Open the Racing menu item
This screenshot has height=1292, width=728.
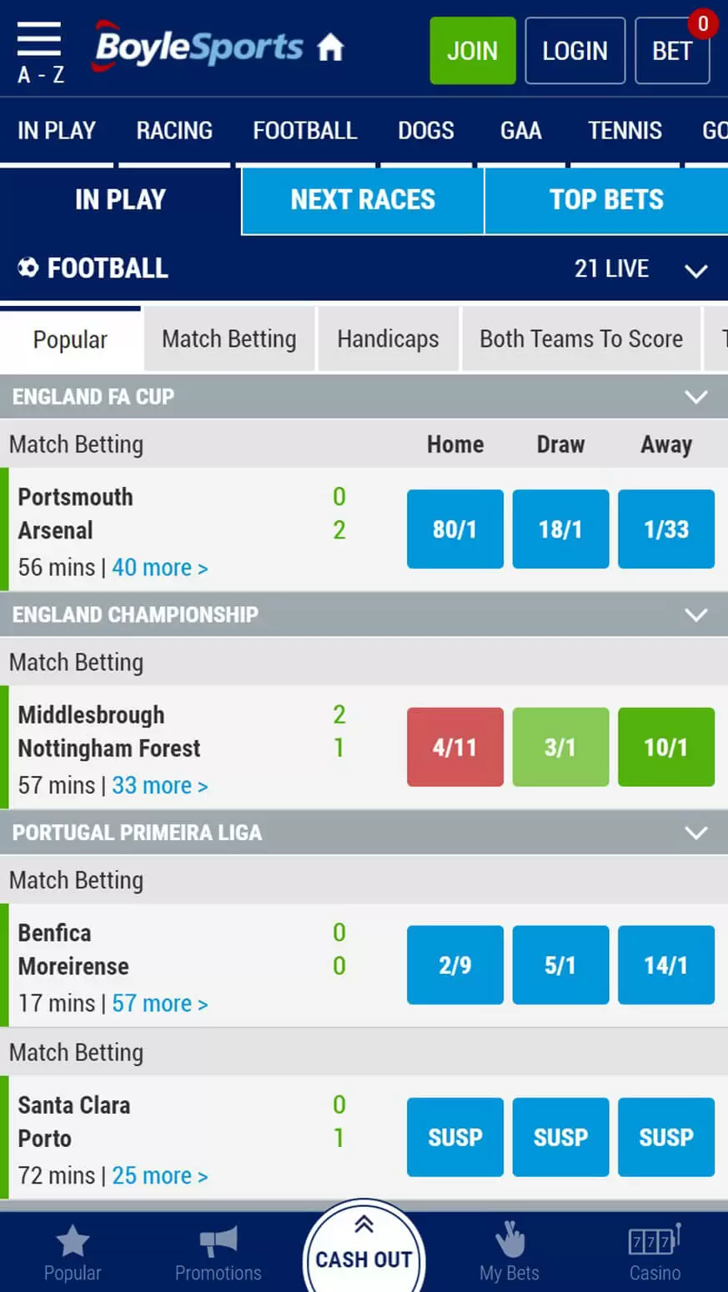pos(174,131)
